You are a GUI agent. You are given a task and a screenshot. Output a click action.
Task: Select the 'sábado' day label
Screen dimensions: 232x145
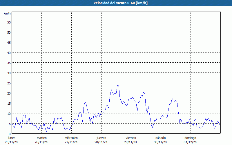tap(161, 138)
